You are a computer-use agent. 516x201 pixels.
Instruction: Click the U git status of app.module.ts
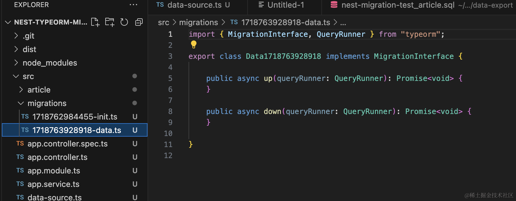pos(135,171)
